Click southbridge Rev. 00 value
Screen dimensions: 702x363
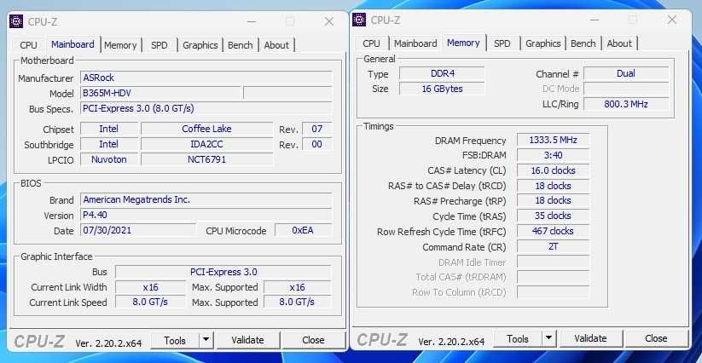[317, 144]
